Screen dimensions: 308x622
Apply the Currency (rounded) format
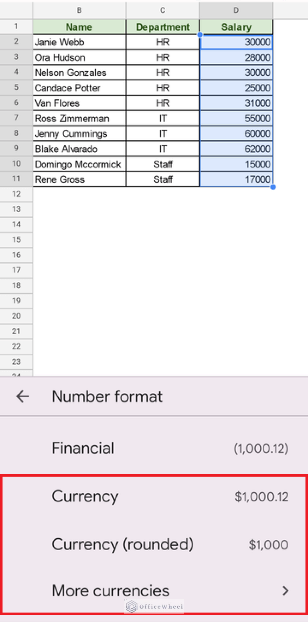pyautogui.click(x=122, y=544)
